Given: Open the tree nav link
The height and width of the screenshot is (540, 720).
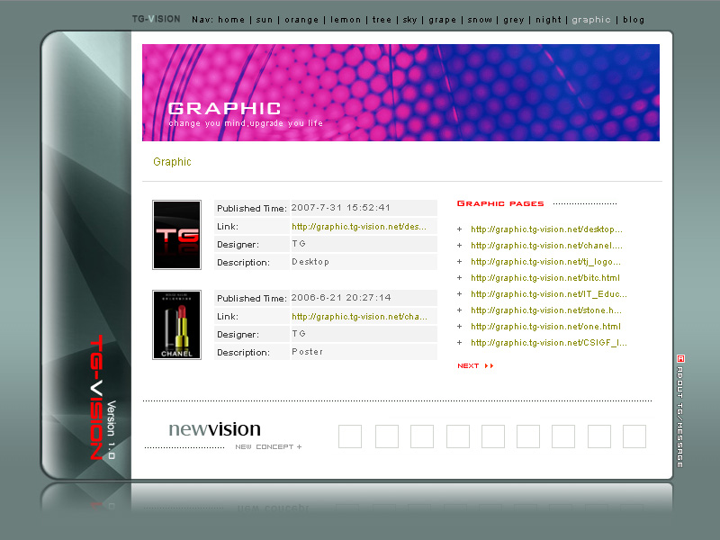Looking at the screenshot, I should pyautogui.click(x=382, y=20).
